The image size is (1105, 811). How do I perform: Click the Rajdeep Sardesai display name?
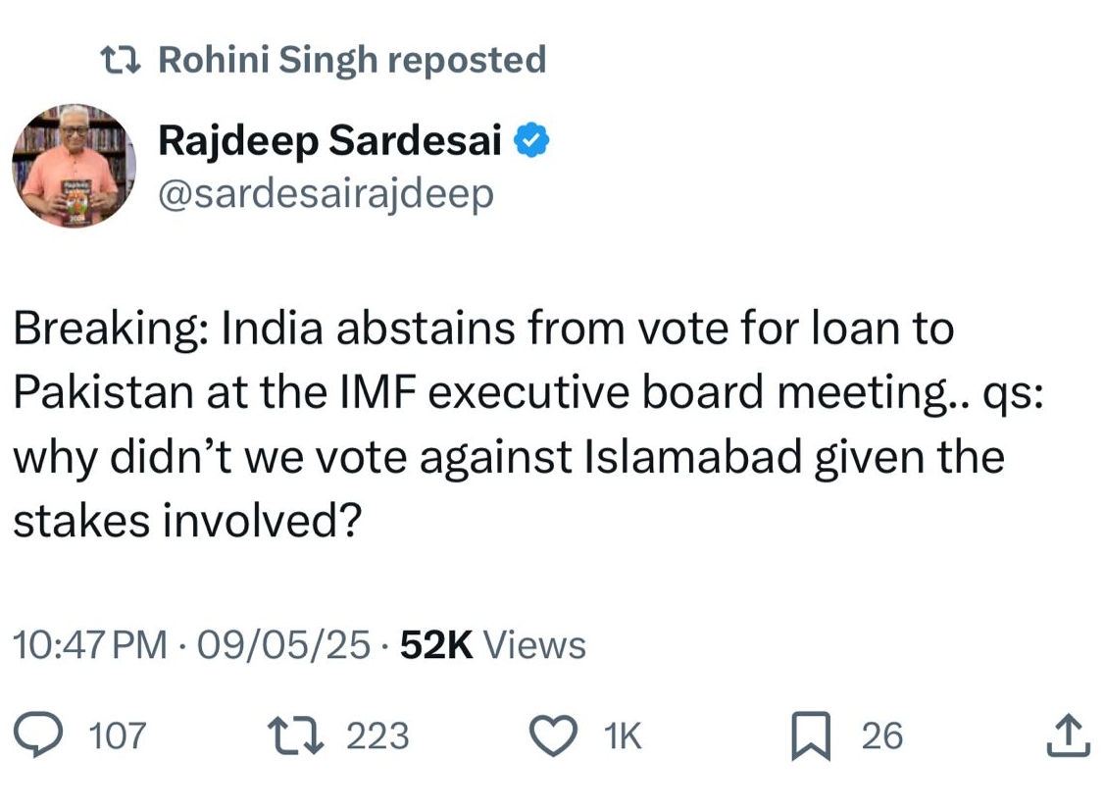329,142
